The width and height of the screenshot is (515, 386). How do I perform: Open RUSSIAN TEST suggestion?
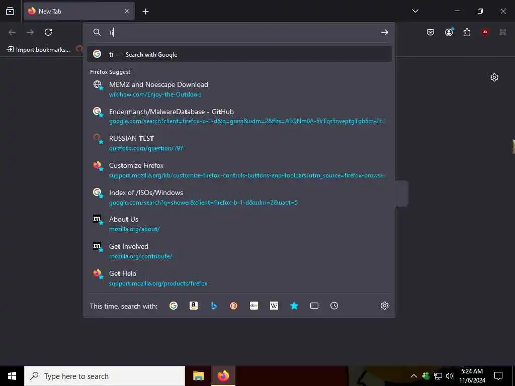(x=239, y=143)
